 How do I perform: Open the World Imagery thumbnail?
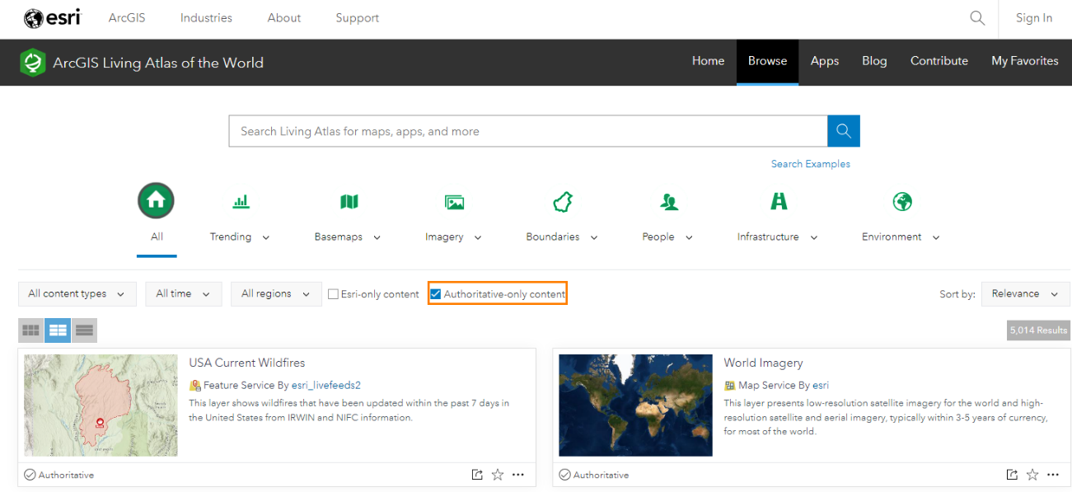coord(635,405)
